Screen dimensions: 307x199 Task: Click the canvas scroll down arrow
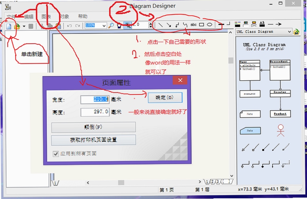(x=231, y=176)
